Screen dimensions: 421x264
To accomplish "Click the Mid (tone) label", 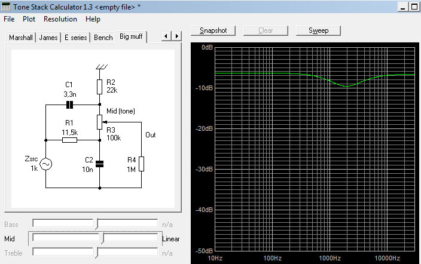I will point(121,111).
